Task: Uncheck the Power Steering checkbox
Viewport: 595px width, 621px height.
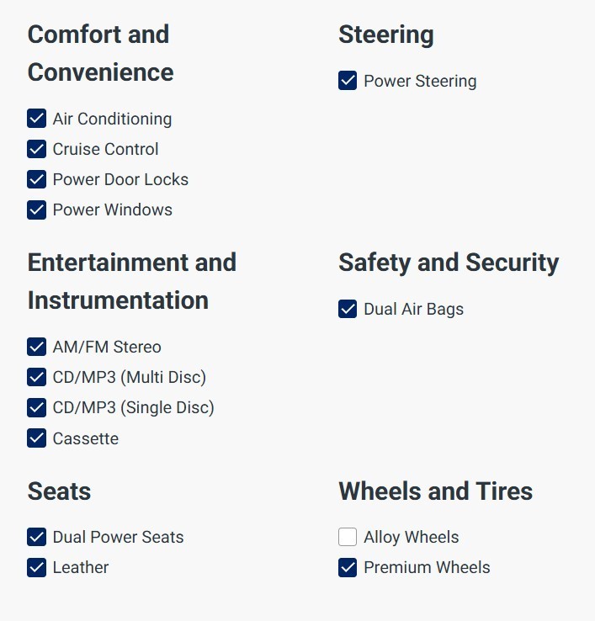Action: click(348, 81)
